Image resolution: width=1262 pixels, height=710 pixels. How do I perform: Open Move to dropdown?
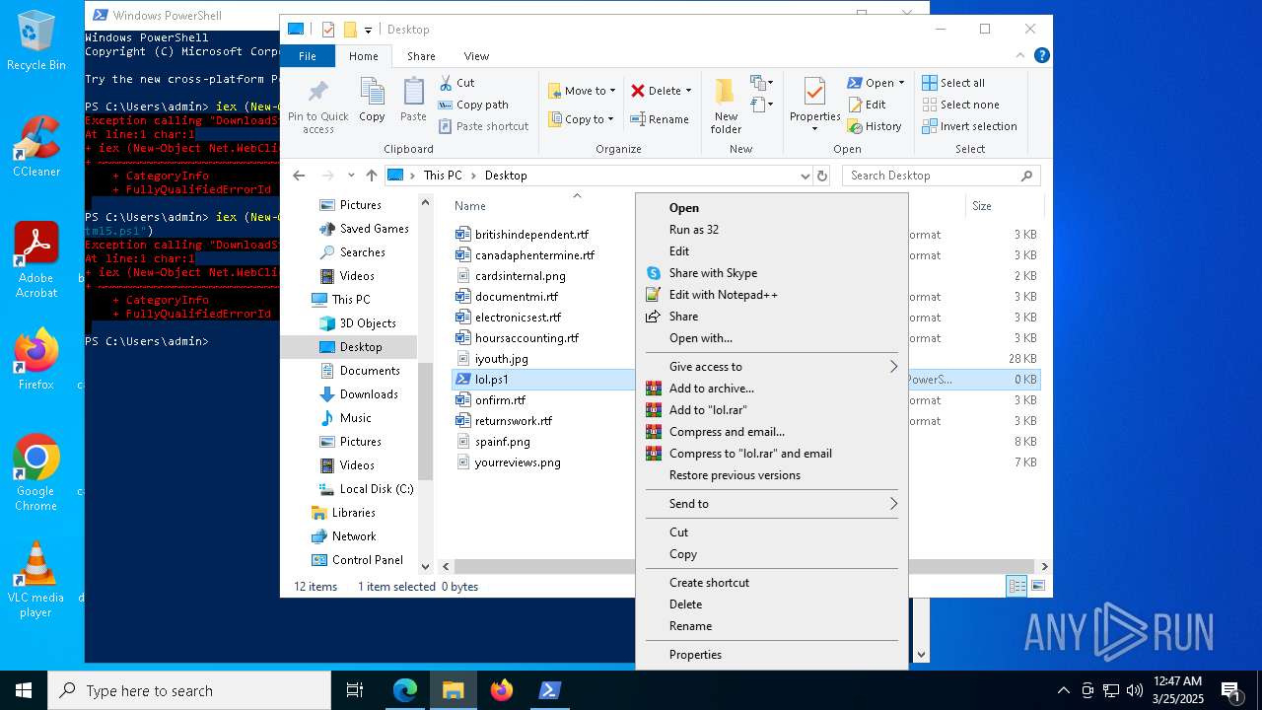coord(582,91)
